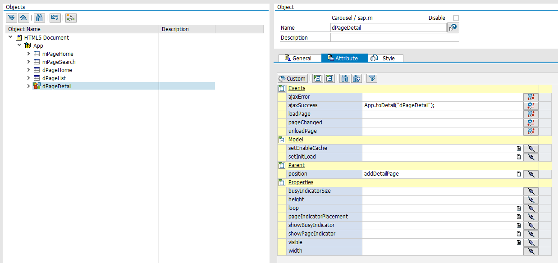Collapse the Events section

282,88
